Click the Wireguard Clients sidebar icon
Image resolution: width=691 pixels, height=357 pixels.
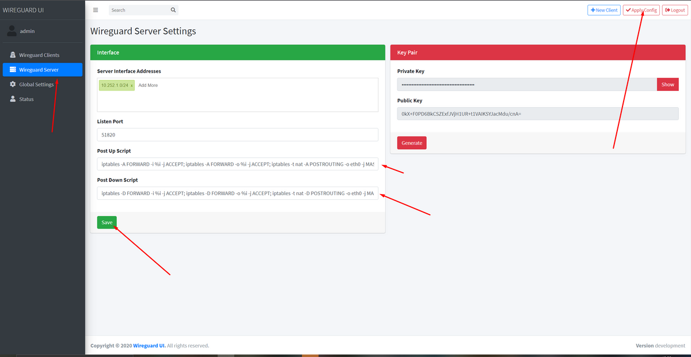[13, 55]
